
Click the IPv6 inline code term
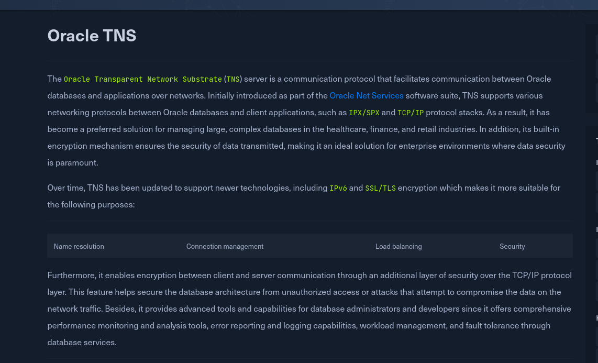tap(338, 188)
